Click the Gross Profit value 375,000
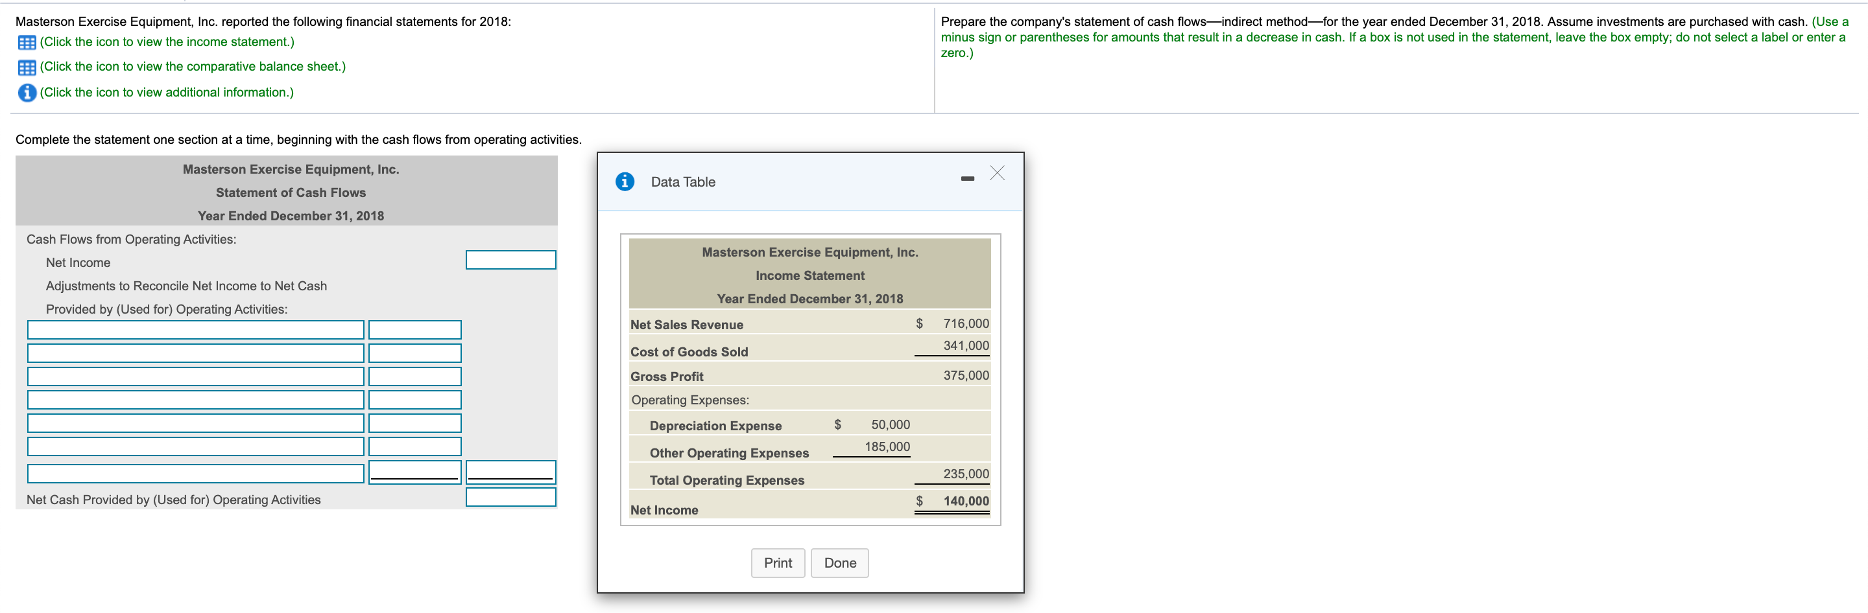 click(966, 375)
